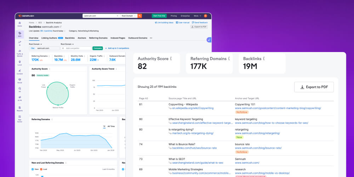The width and height of the screenshot is (354, 177).
Task: Open Root Domain dropdown above semrush.com field
Action: click(x=35, y=44)
